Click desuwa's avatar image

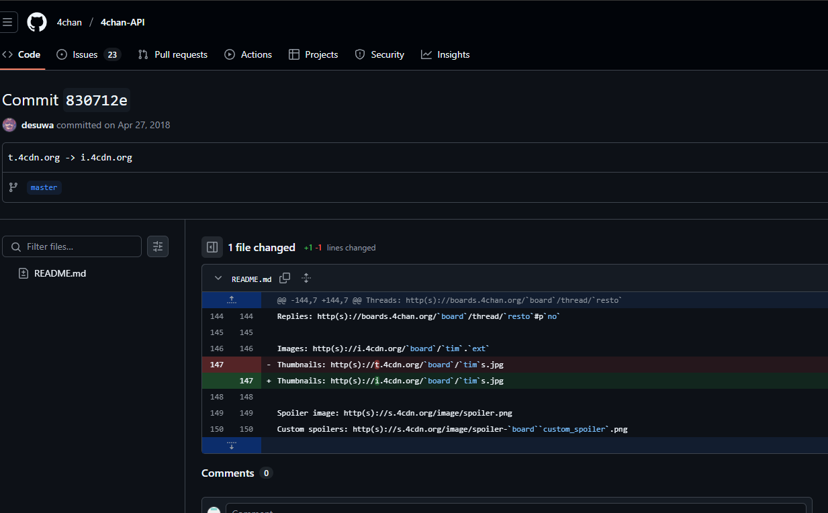pyautogui.click(x=9, y=125)
